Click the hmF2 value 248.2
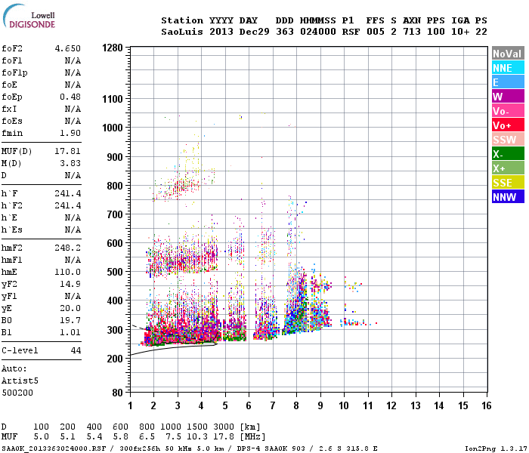This screenshot has height=453, width=529. tap(68, 248)
